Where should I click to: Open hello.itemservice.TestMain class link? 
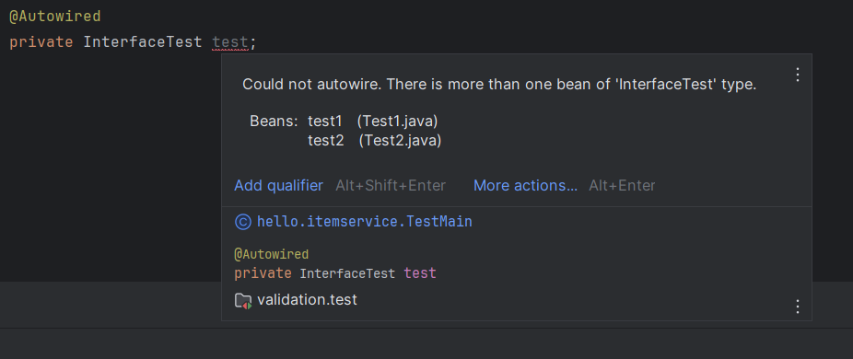(x=365, y=222)
